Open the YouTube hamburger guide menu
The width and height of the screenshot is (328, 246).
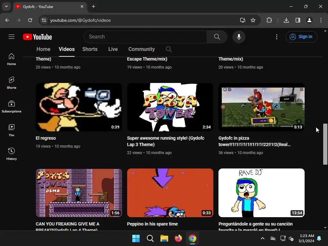12,37
